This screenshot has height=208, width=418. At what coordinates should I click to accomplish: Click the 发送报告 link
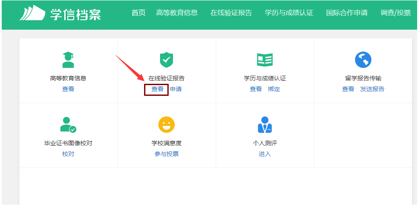click(x=372, y=89)
